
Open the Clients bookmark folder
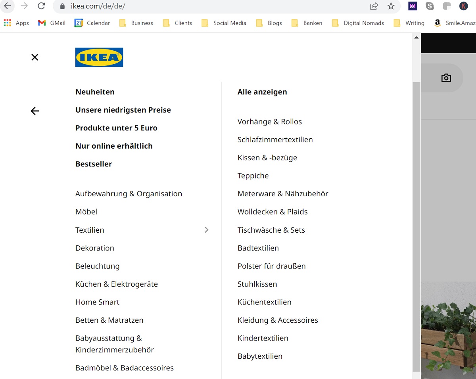point(177,23)
